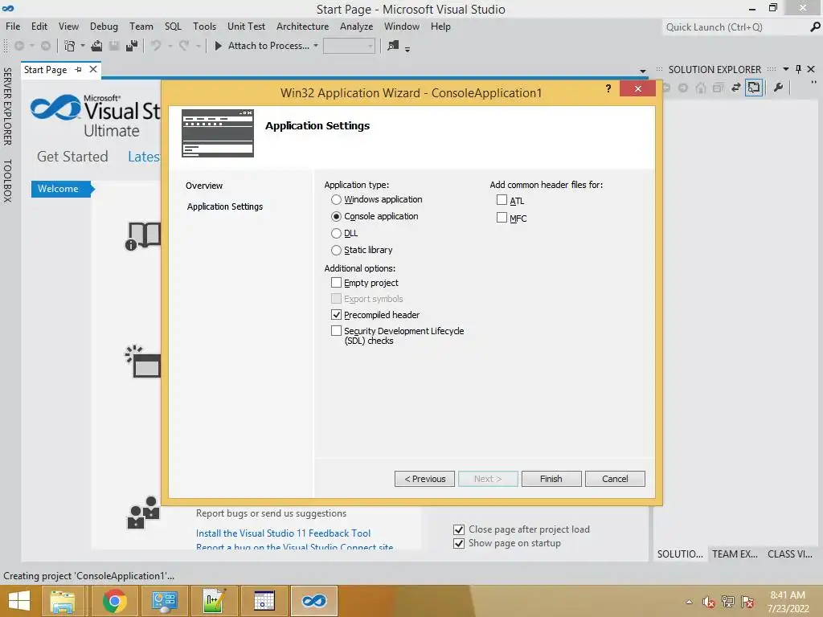Check the MFC header files box
Viewport: 823px width, 617px height.
[502, 218]
